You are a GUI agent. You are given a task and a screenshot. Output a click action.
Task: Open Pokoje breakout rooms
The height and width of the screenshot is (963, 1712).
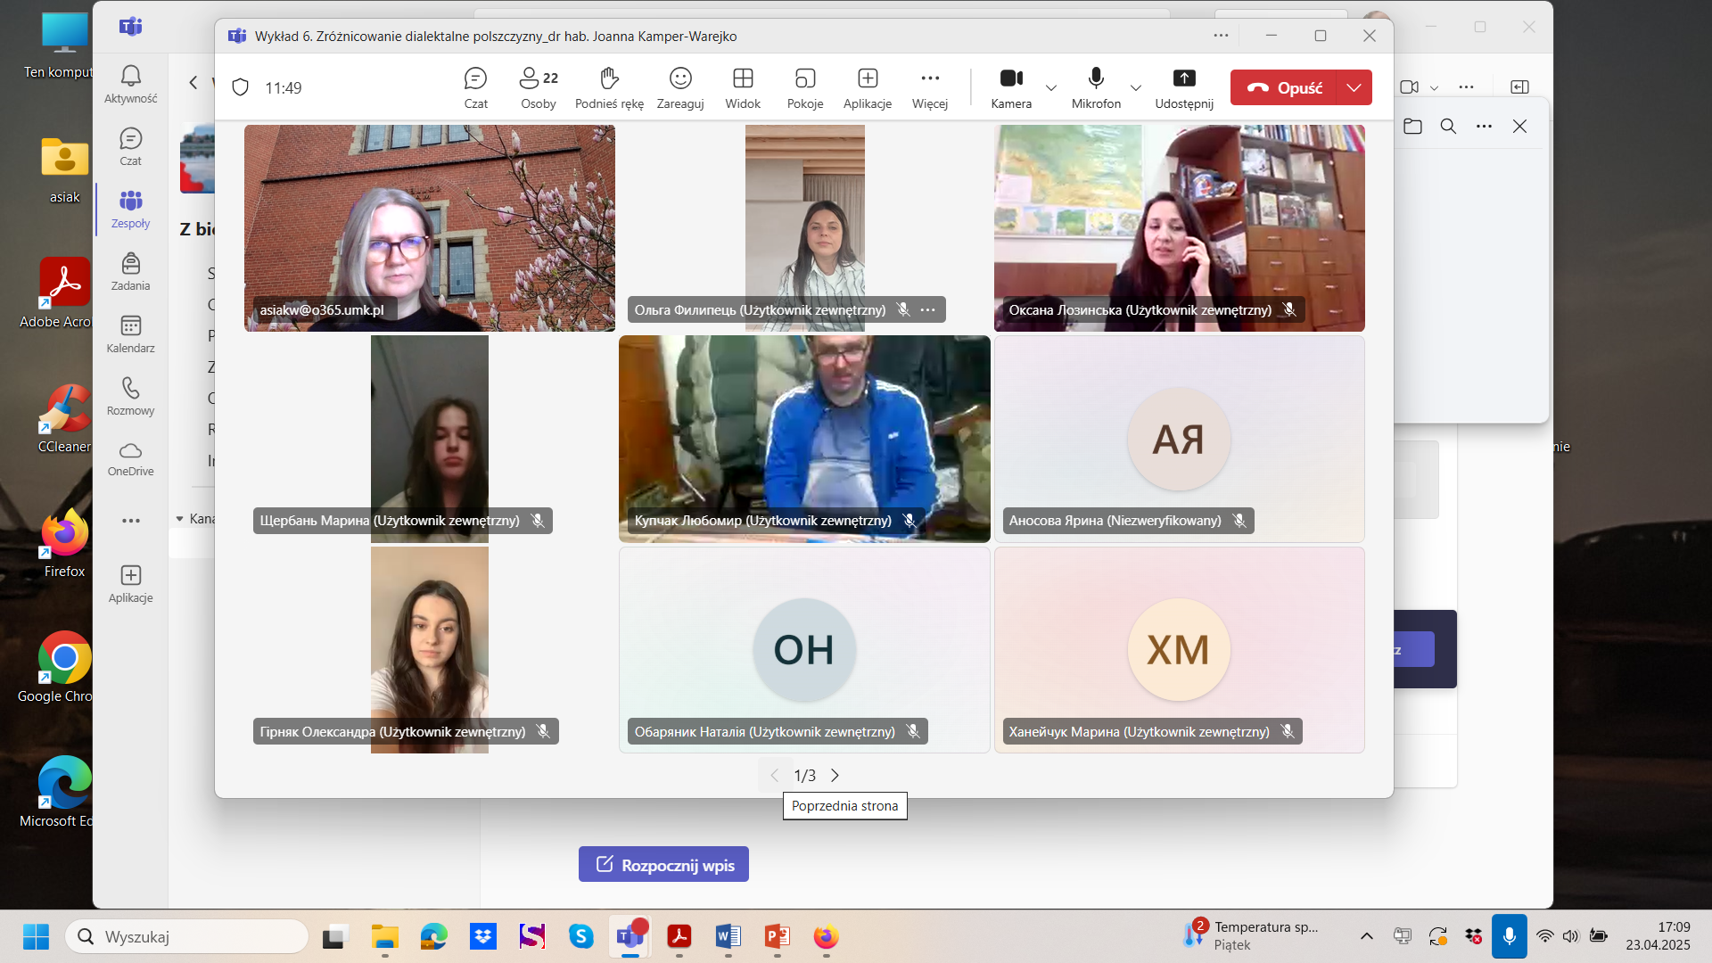coord(805,87)
